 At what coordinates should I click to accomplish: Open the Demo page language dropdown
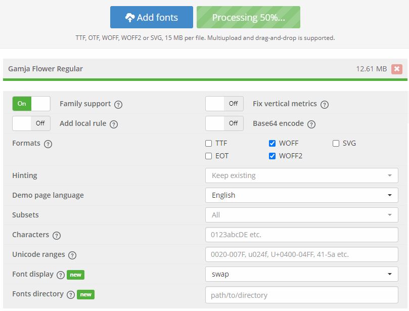301,195
